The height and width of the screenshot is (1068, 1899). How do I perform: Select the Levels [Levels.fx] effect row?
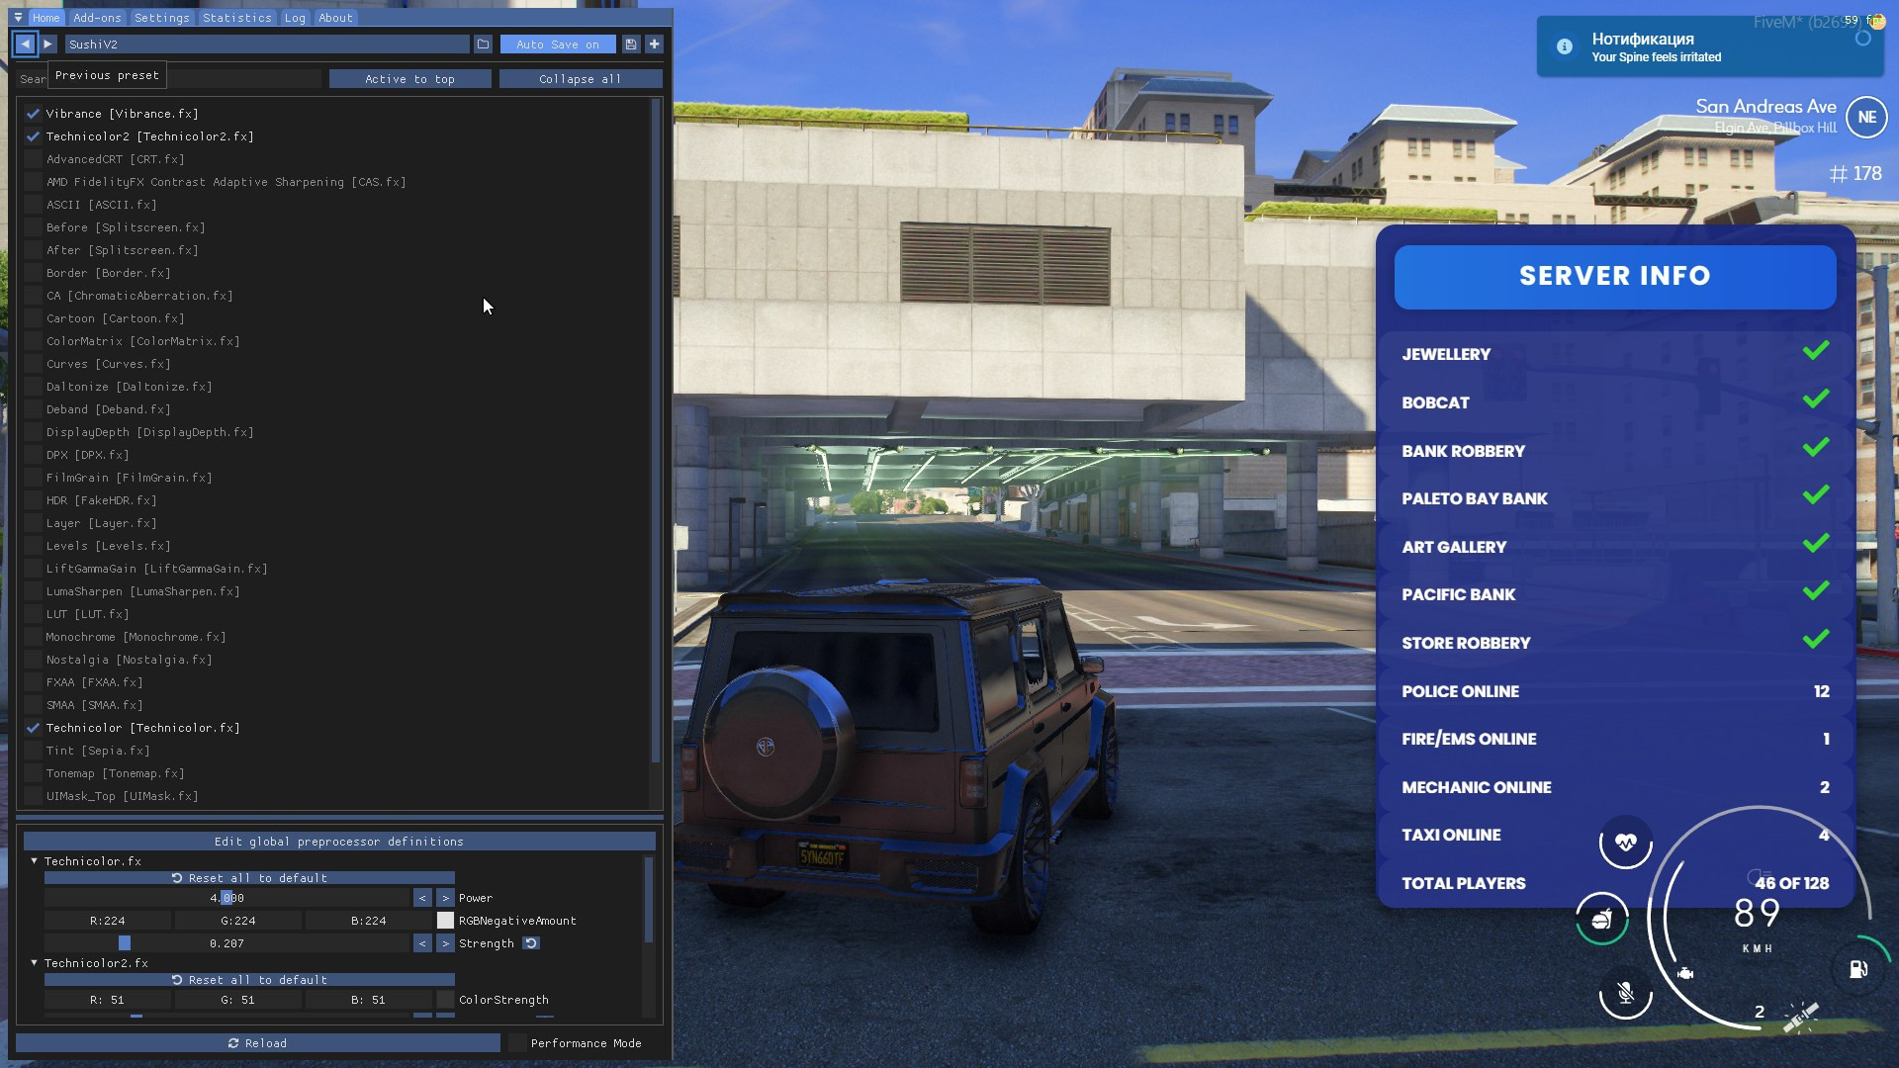tap(108, 546)
